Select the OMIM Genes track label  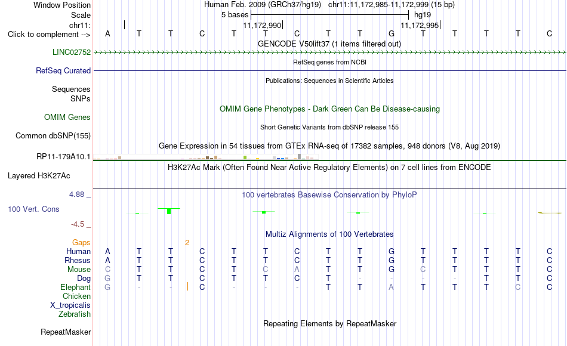[x=67, y=117]
